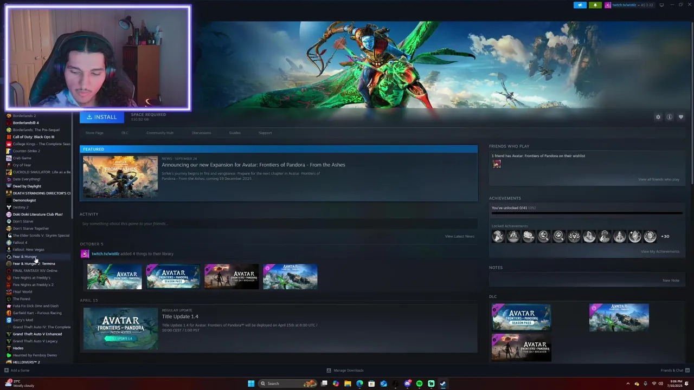Select Crab Game in the library list
This screenshot has width=694, height=390.
[x=22, y=158]
